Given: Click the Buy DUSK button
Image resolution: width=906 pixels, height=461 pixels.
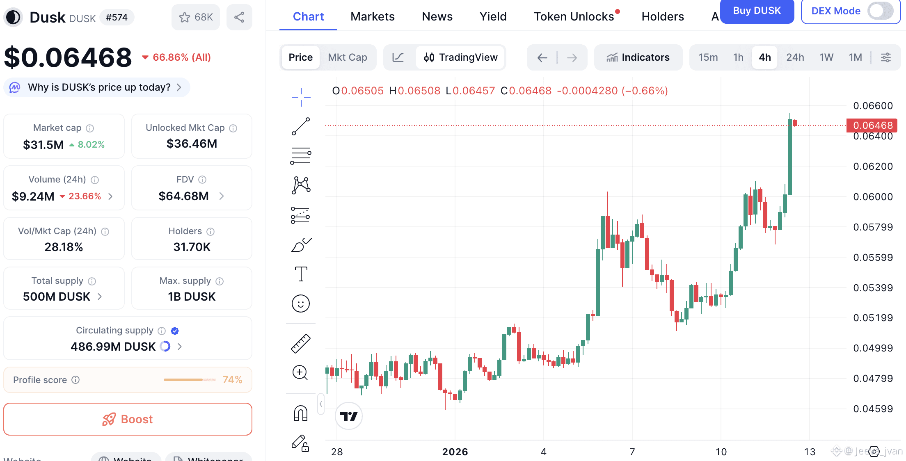Looking at the screenshot, I should pyautogui.click(x=757, y=11).
